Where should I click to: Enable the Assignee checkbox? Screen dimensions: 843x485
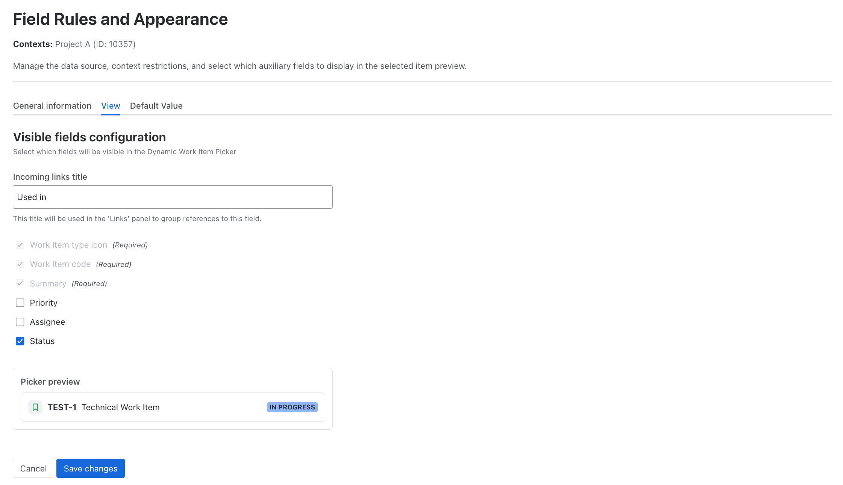(20, 322)
